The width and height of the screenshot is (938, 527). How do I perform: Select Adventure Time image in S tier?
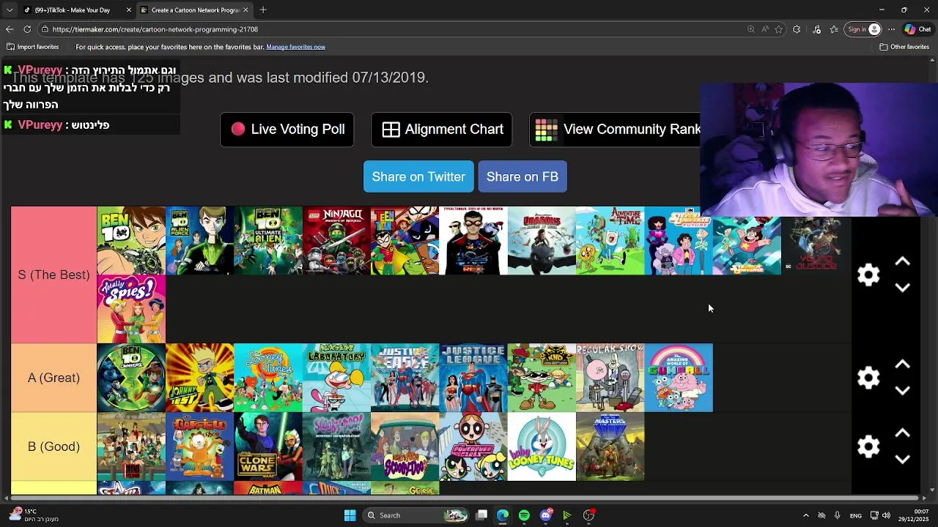click(x=610, y=241)
